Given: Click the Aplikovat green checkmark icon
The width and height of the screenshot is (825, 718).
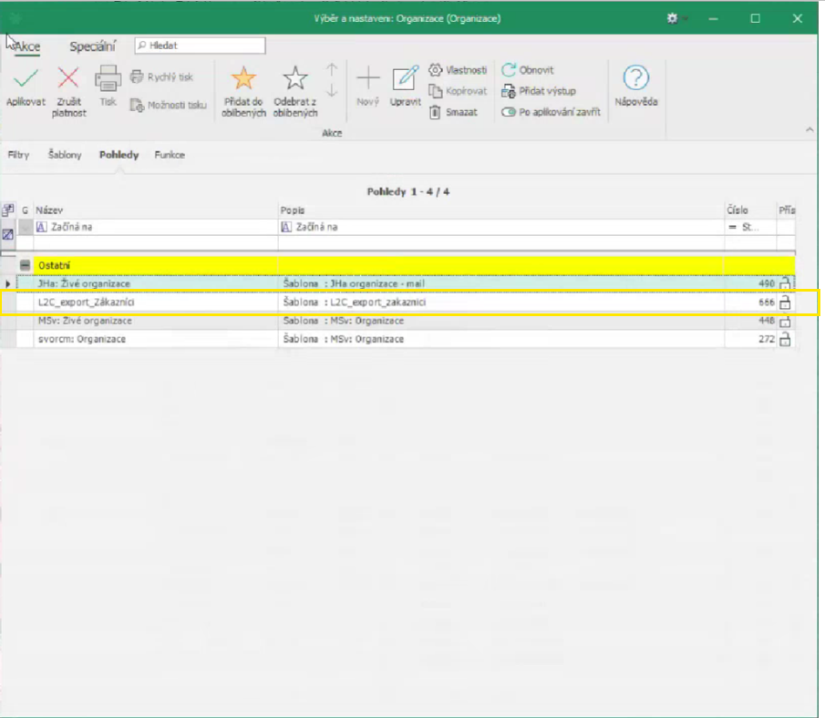Looking at the screenshot, I should coord(25,79).
